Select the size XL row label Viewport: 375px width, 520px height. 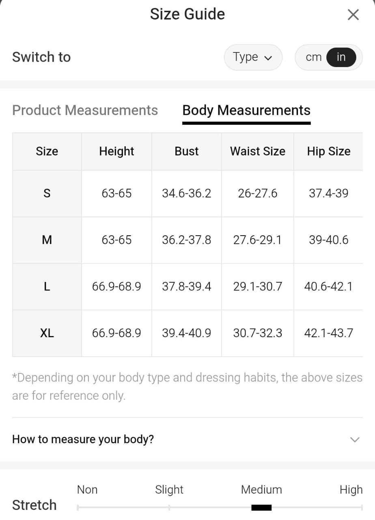coord(47,333)
